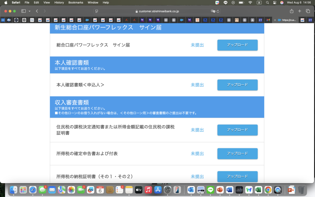Open Spotlight search from the menu bar

(267, 2)
